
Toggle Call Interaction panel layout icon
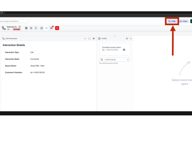94,39
